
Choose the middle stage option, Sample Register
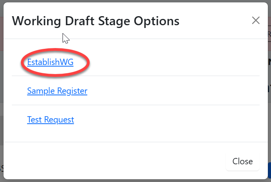coord(57,91)
